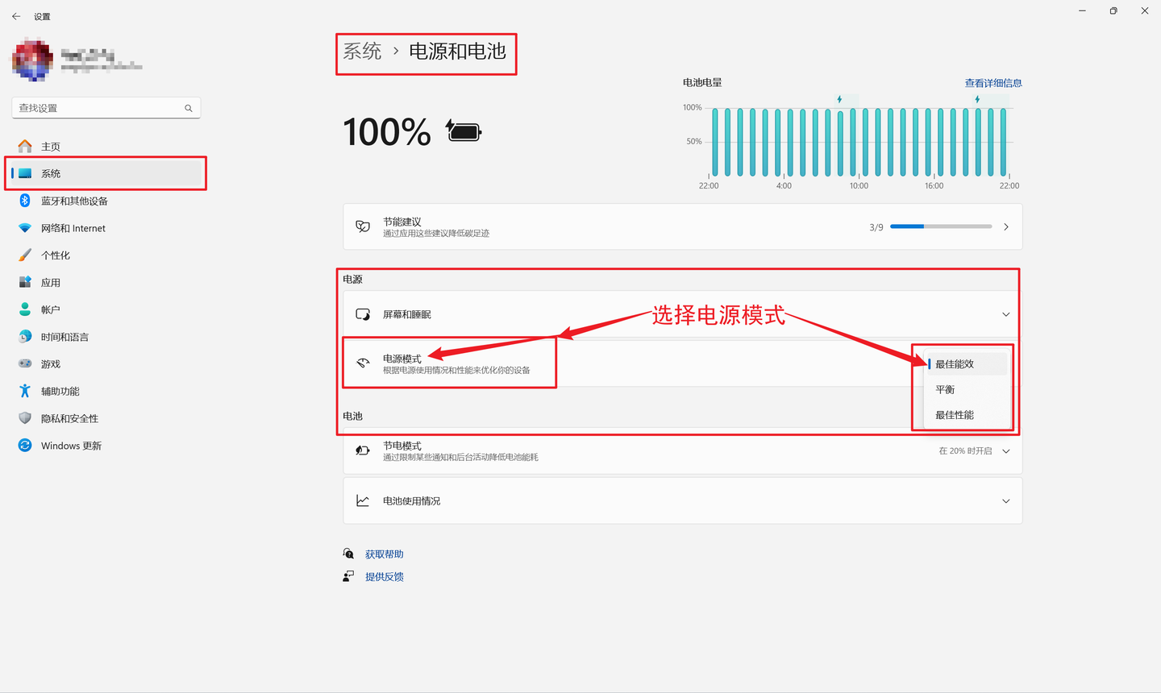
Task: Select 最佳能效 in power mode dropdown
Action: coord(967,364)
